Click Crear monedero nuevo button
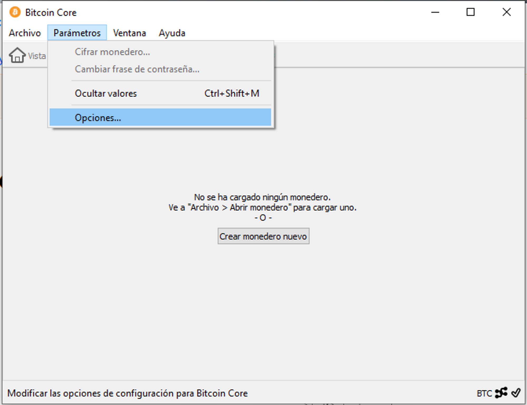The width and height of the screenshot is (527, 405). (x=263, y=236)
